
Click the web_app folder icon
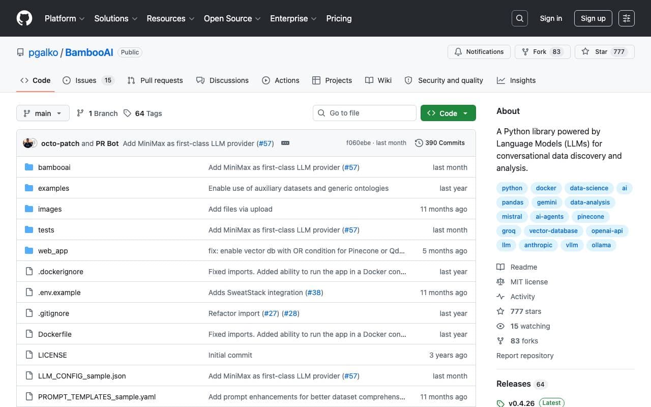tap(29, 251)
